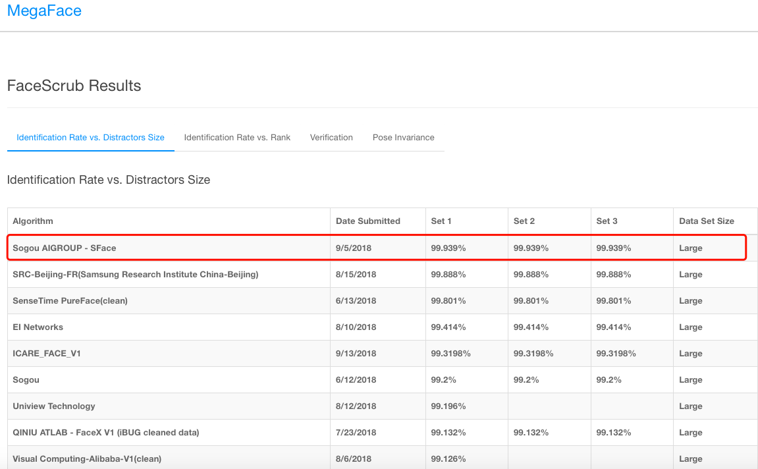Screen dimensions: 758x469
Task: Click the Set 2 column header
Action: pyautogui.click(x=524, y=221)
